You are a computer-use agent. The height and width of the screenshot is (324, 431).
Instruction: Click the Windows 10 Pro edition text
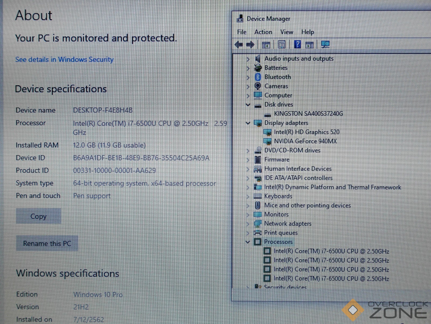[98, 295]
